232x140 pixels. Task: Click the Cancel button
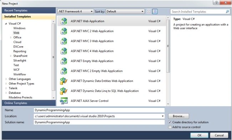(219, 135)
